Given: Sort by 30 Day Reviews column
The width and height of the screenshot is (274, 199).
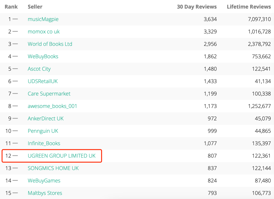Looking at the screenshot, I should click(x=197, y=7).
